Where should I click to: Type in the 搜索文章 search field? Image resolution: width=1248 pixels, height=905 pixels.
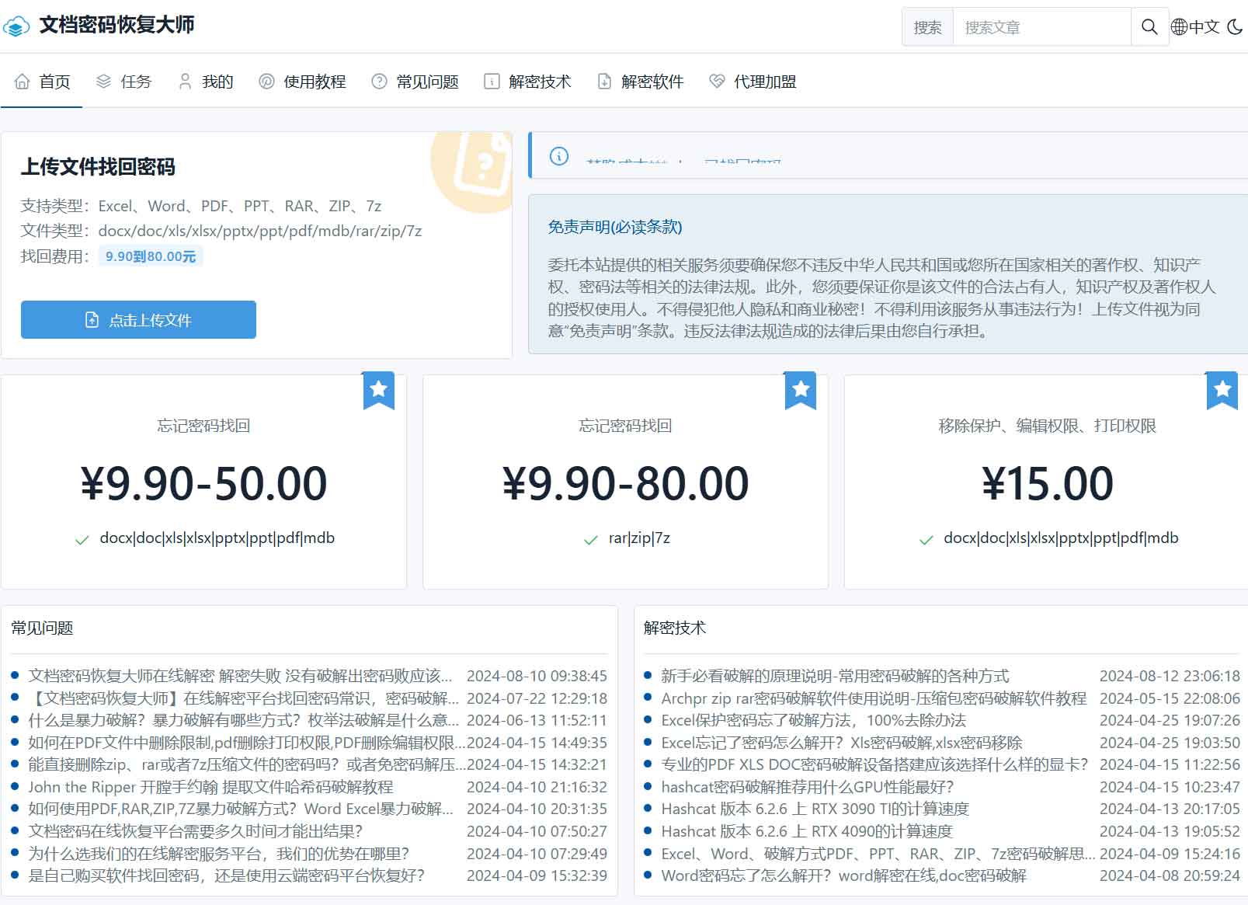coord(1041,27)
